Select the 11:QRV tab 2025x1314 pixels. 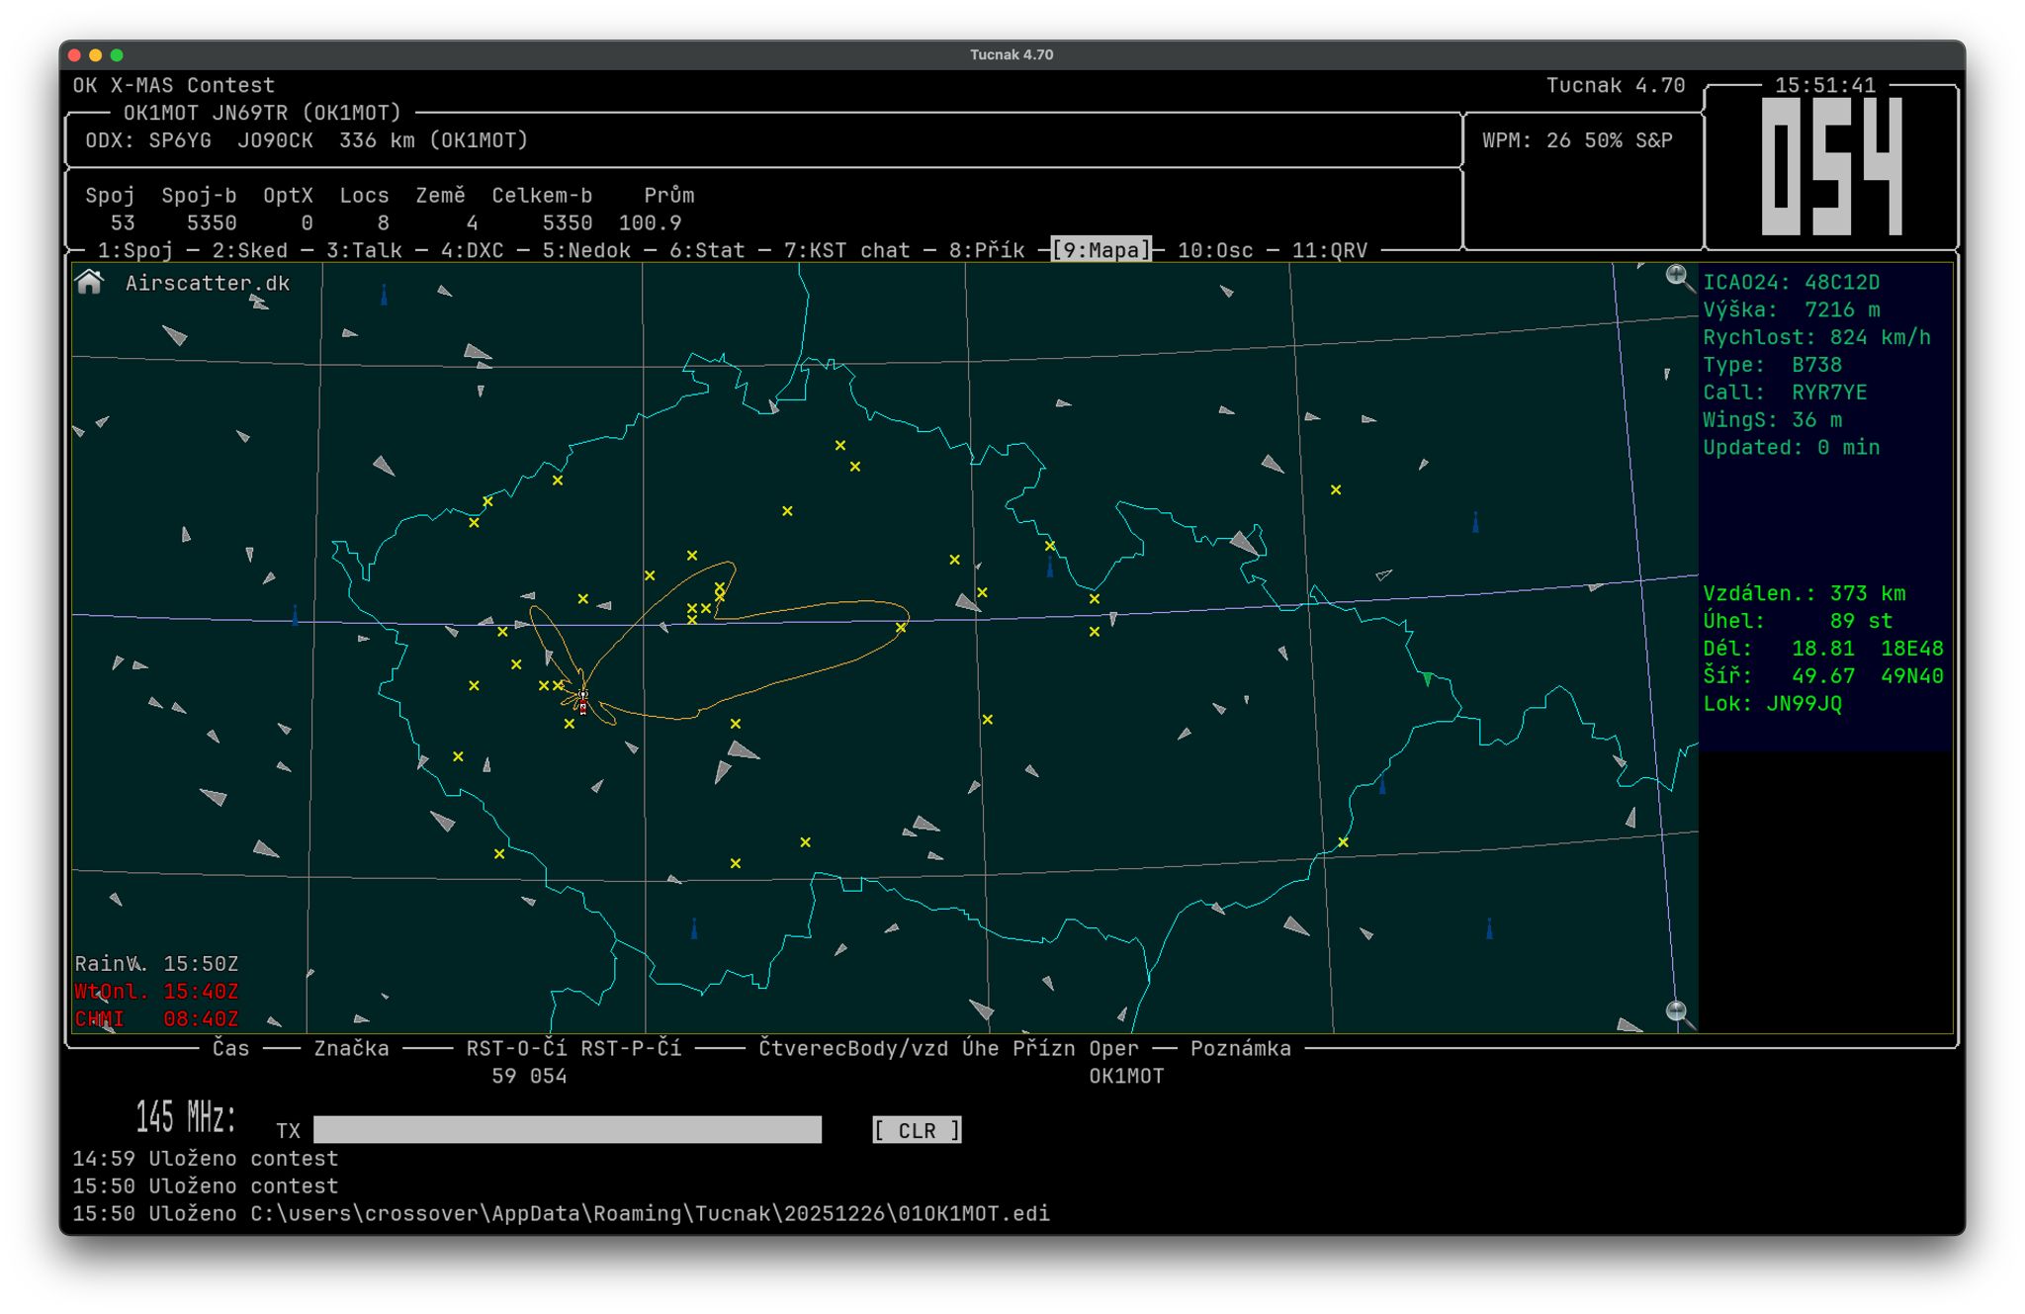tap(1329, 251)
